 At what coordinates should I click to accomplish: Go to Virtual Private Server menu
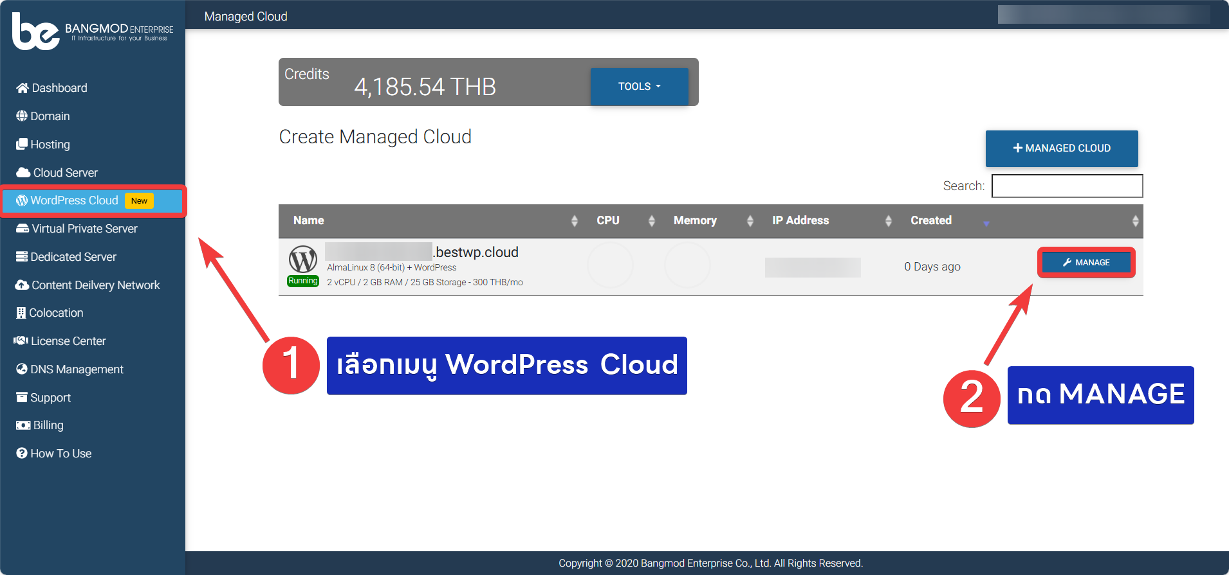[x=84, y=229]
